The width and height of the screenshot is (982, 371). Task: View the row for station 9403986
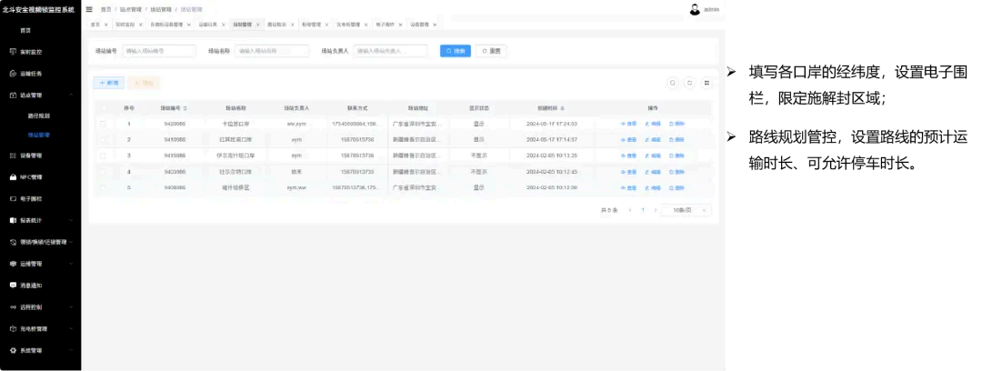(628, 172)
